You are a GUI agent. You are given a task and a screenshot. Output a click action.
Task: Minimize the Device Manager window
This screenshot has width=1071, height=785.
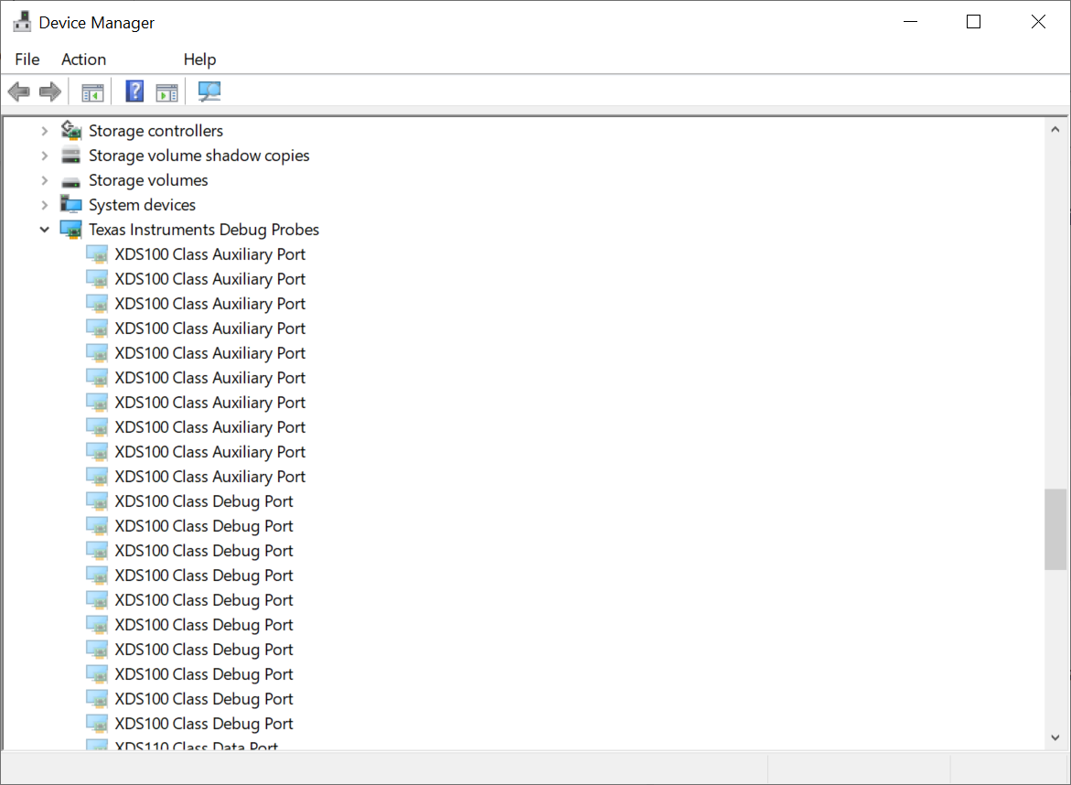(910, 22)
